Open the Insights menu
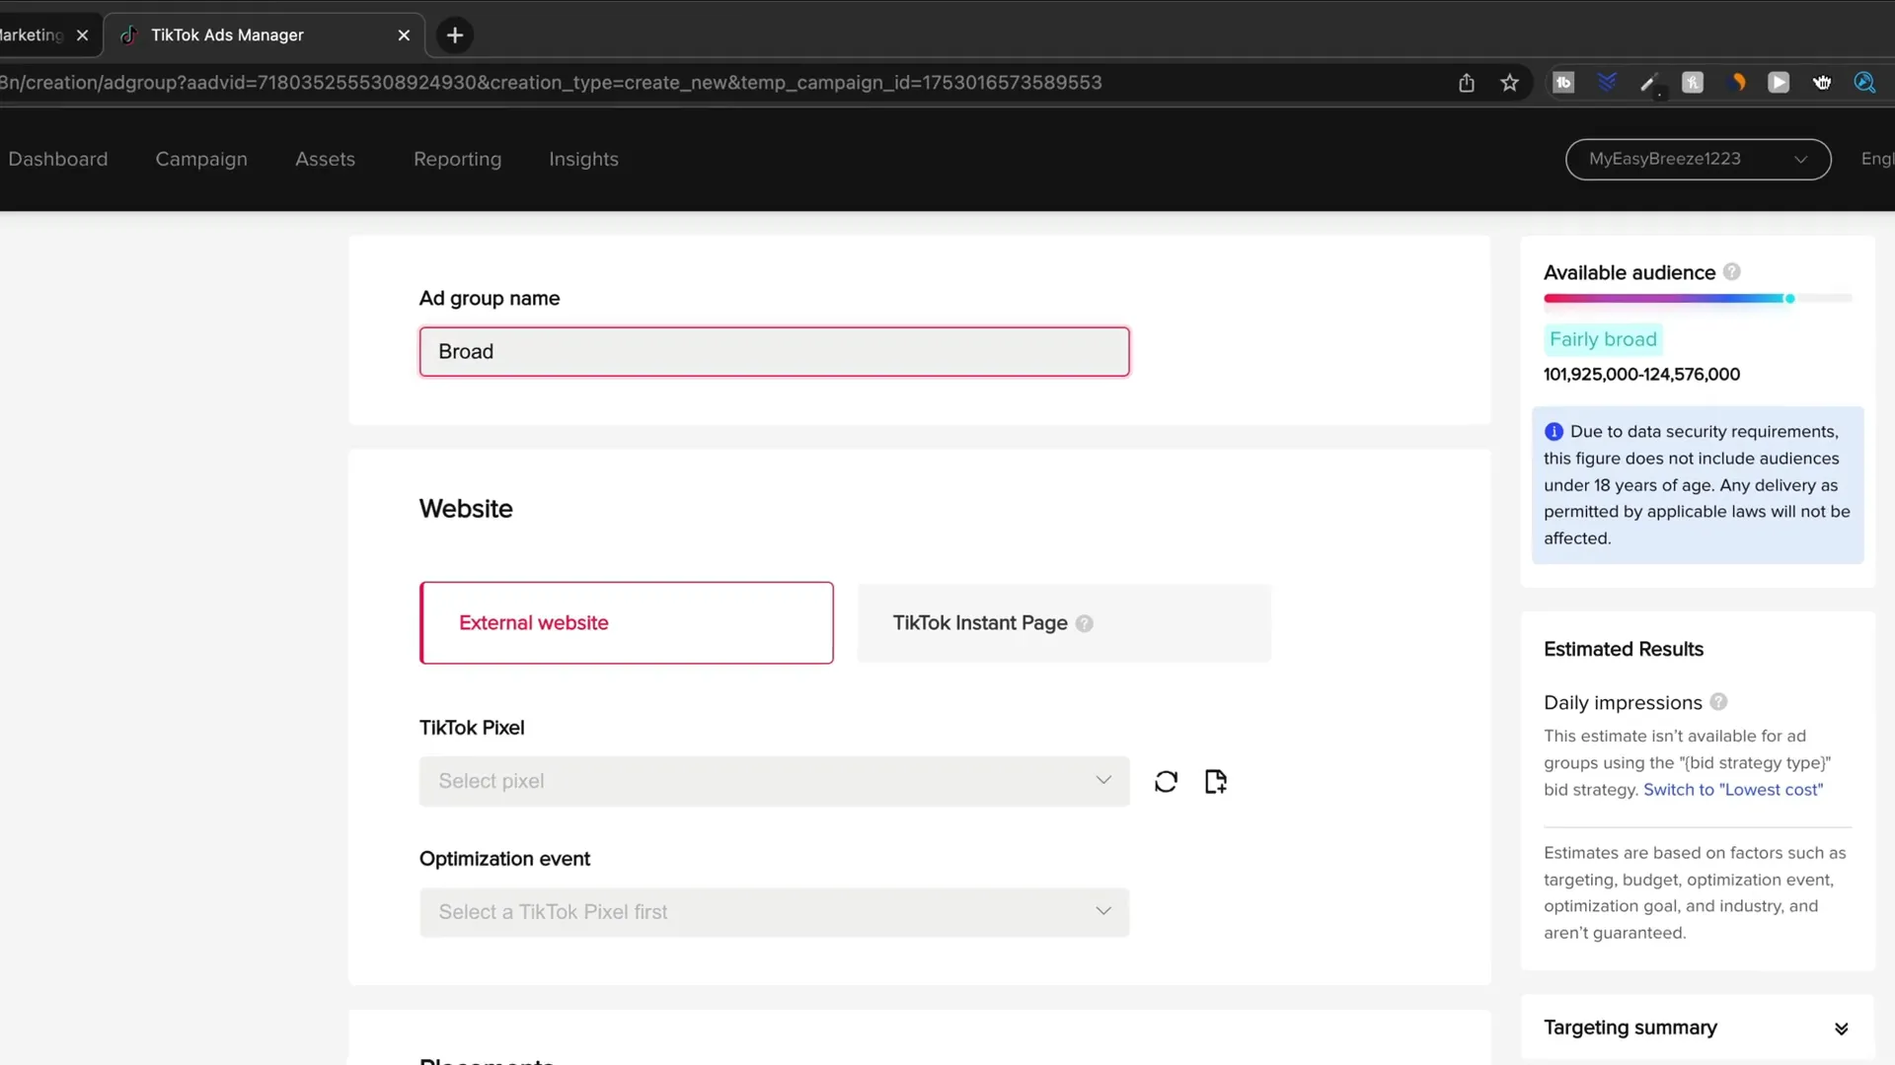 (583, 159)
